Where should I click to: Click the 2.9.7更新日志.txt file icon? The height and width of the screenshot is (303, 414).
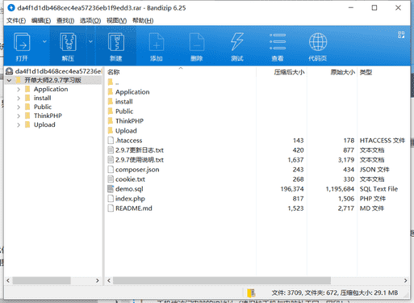(x=111, y=150)
